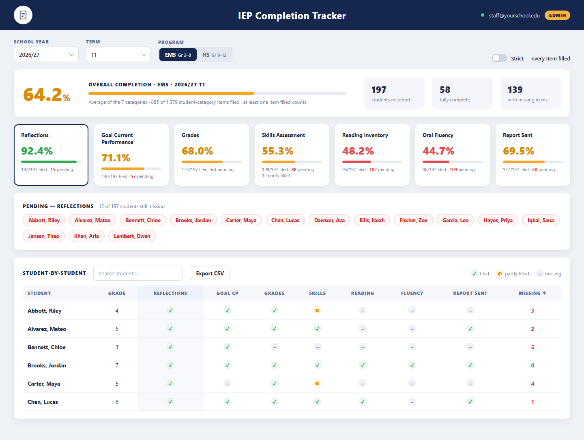The image size is (584, 440).
Task: Select the Report Sent category card
Action: [x=533, y=155]
